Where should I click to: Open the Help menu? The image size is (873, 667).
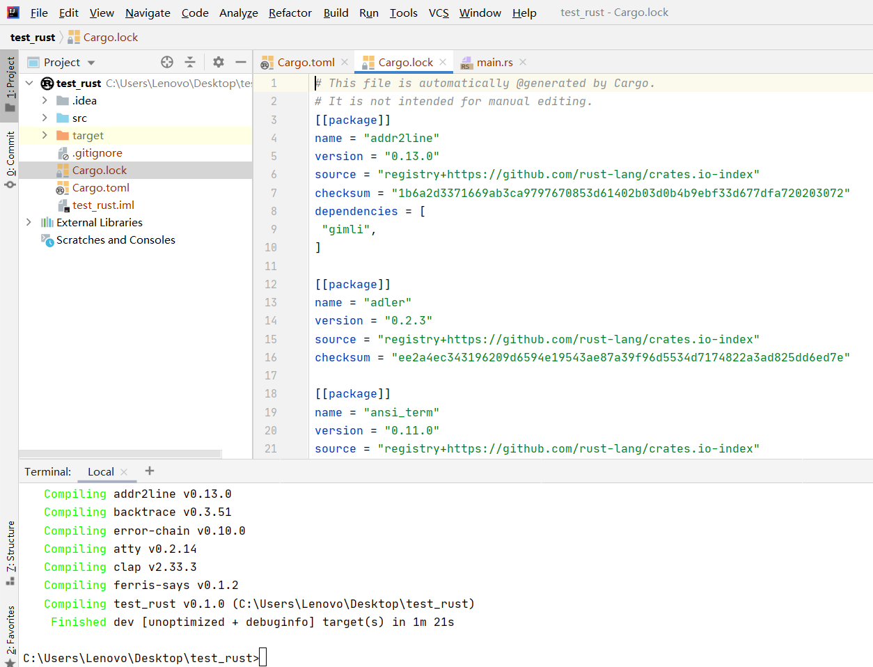(524, 13)
